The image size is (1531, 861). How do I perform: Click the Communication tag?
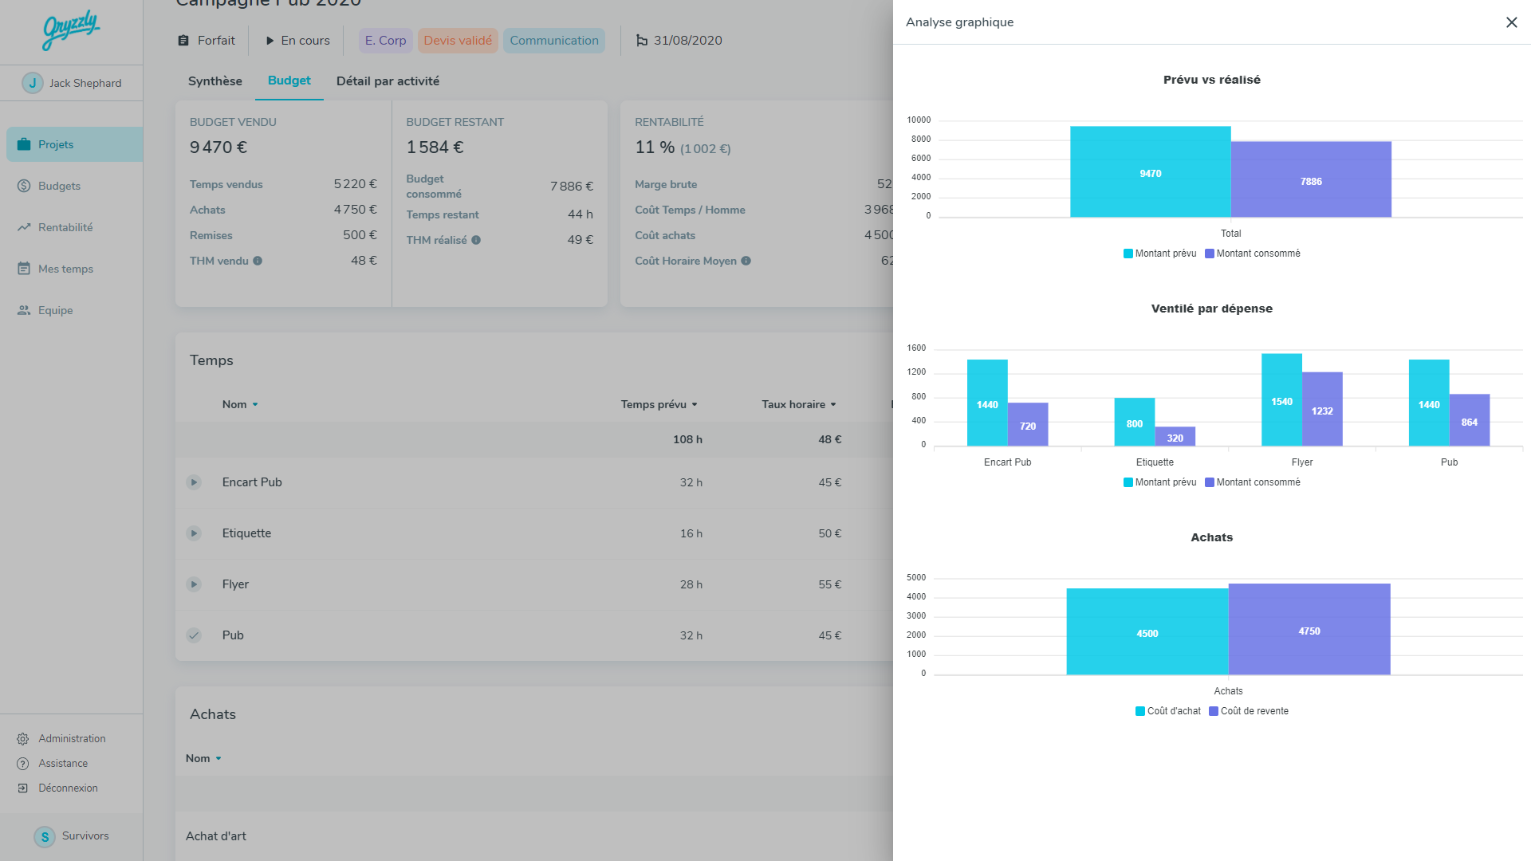click(x=553, y=41)
